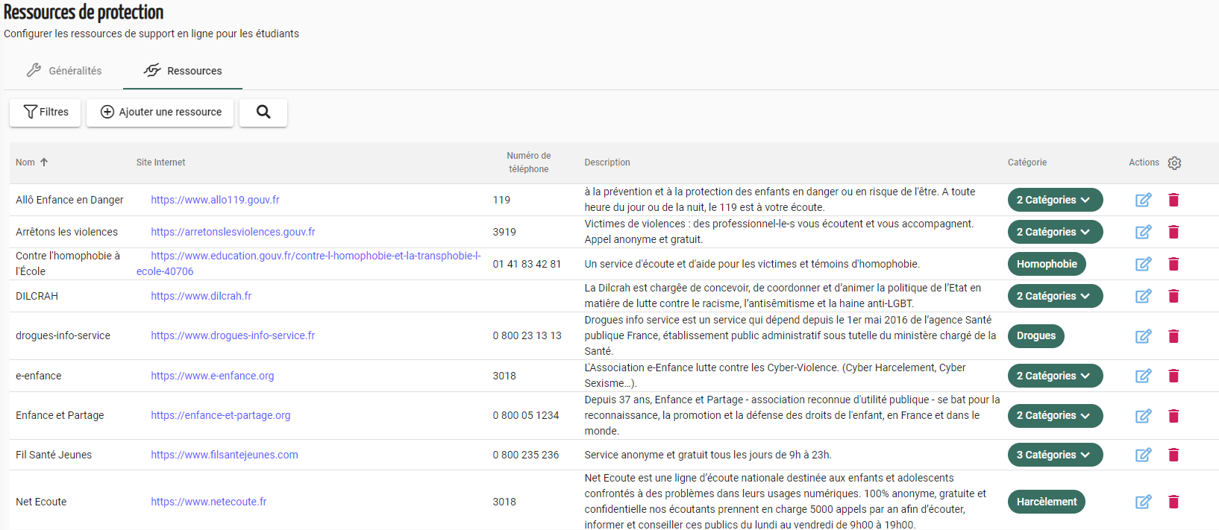Click the Harcèlement category badge
This screenshot has height=530, width=1219.
(x=1047, y=502)
